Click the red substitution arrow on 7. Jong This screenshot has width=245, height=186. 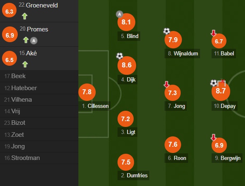(166, 84)
